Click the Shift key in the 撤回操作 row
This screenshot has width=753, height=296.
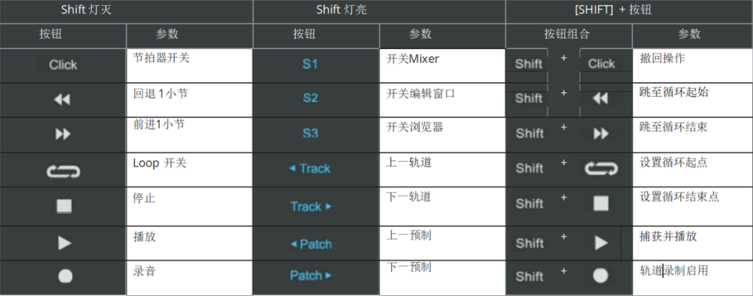[x=528, y=64]
